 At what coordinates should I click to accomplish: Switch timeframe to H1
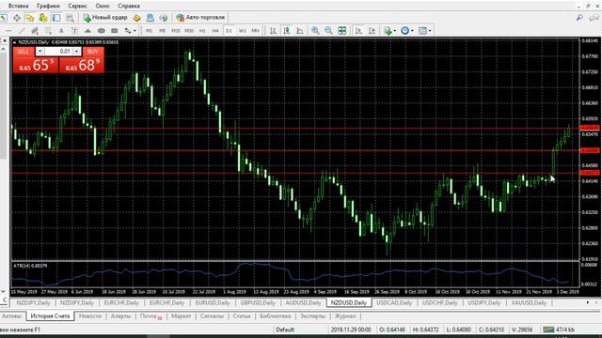click(x=202, y=31)
